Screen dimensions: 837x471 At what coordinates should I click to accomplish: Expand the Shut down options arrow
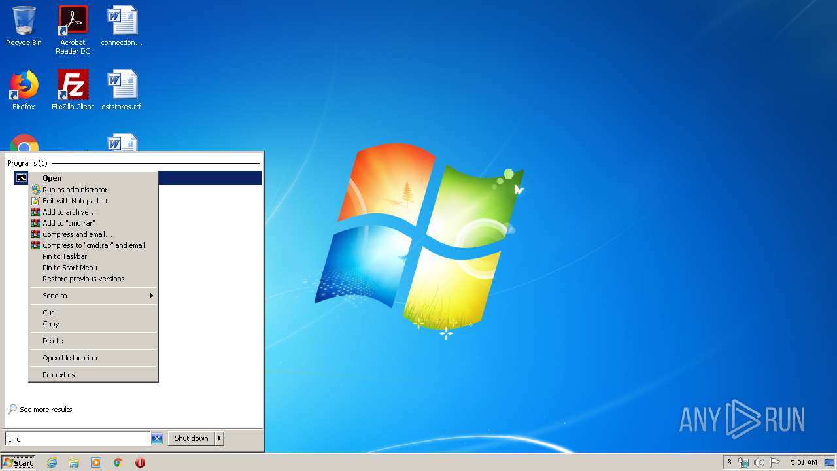tap(220, 438)
